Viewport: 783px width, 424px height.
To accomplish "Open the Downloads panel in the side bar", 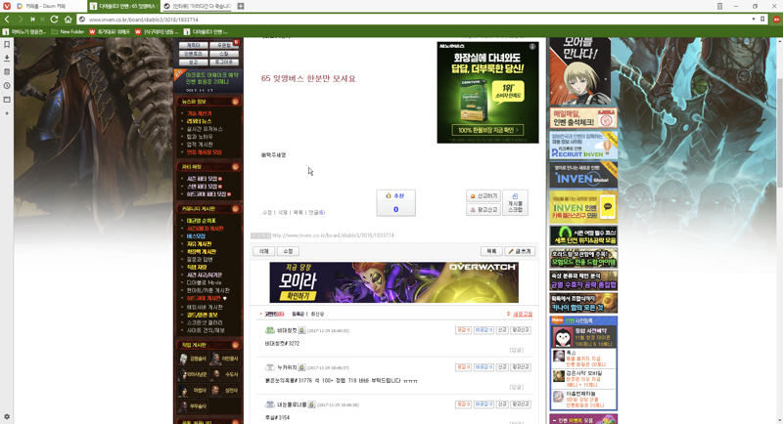I will 7,58.
